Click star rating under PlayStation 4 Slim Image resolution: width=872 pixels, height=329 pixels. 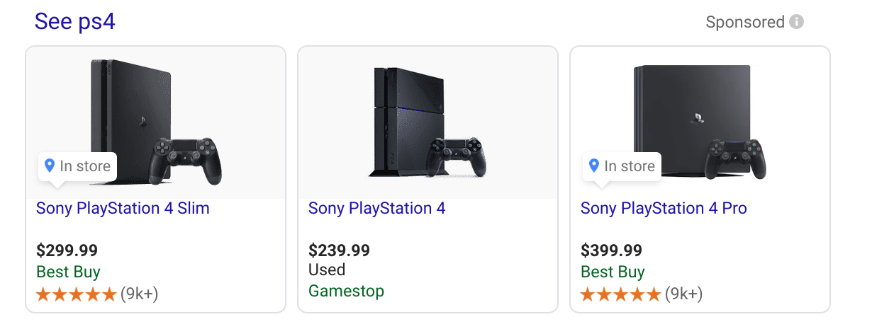[76, 294]
